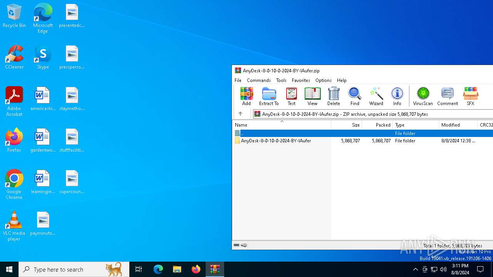Select the pressperso... image file icon
This screenshot has height=277, width=493.
coord(72,57)
